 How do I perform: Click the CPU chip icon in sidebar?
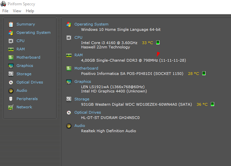[11, 41]
